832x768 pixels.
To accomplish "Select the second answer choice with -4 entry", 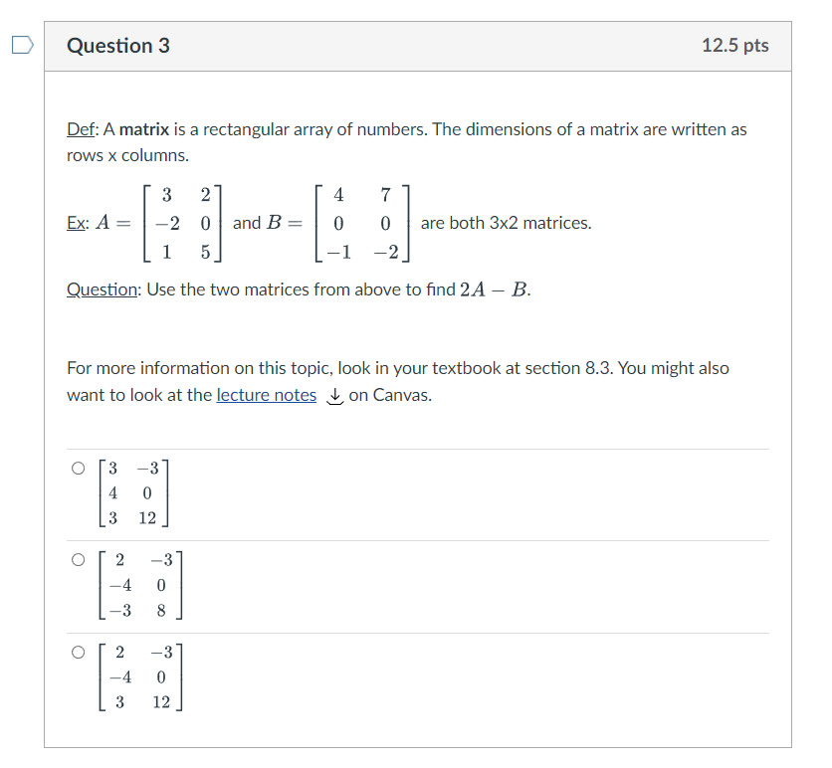I will [x=78, y=559].
